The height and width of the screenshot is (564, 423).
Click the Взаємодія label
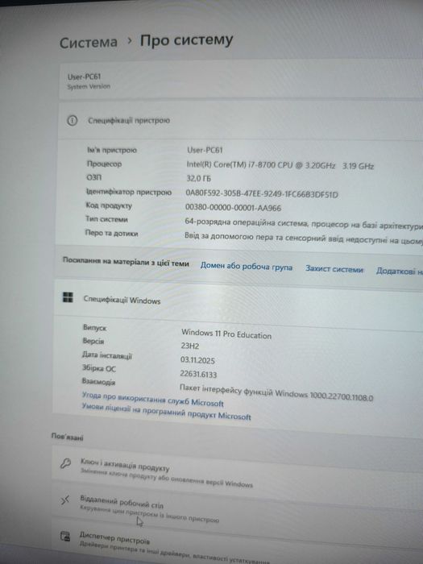coord(98,382)
